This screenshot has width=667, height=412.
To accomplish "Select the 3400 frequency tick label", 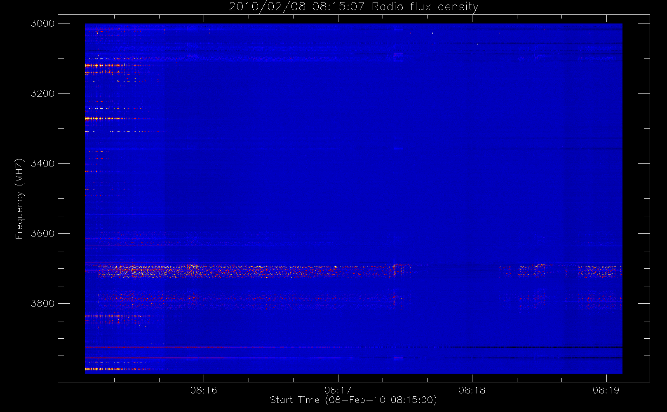I will point(43,164).
